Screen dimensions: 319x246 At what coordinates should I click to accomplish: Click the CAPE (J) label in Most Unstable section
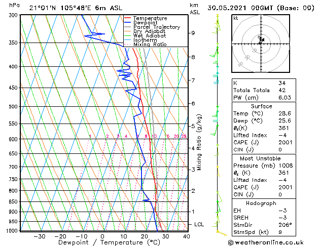[246, 187]
